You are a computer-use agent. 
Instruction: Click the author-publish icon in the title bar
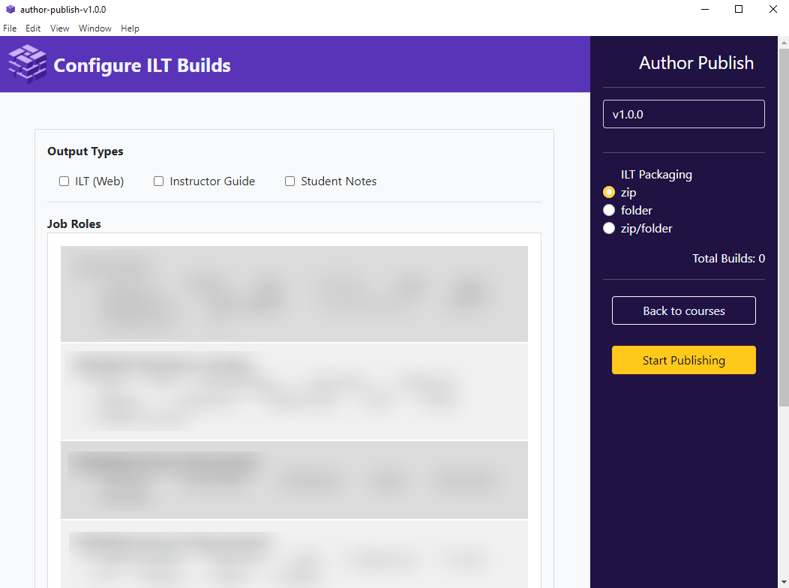click(x=10, y=9)
